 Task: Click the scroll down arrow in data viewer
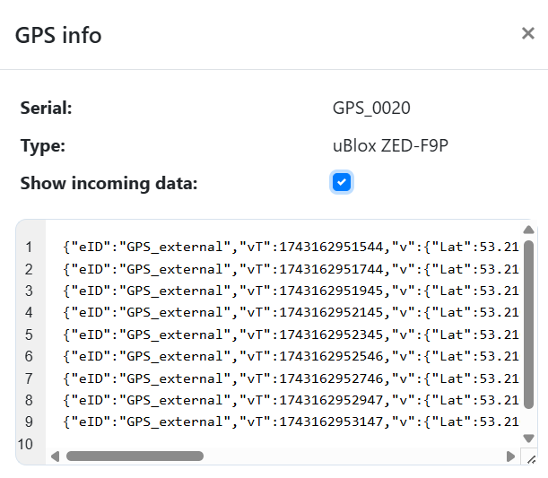click(x=528, y=439)
